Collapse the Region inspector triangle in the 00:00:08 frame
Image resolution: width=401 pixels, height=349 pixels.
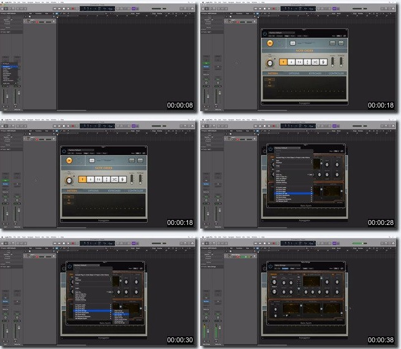click(x=1, y=13)
